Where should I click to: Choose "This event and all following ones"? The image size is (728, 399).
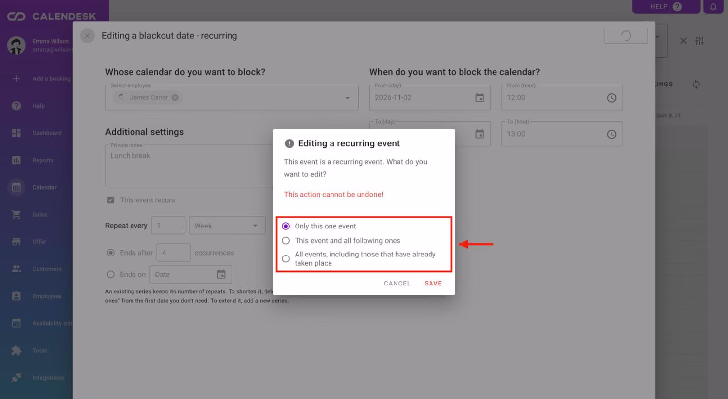point(286,241)
